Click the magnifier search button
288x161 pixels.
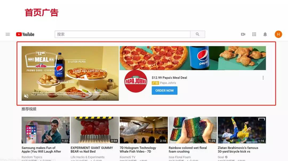(197, 34)
